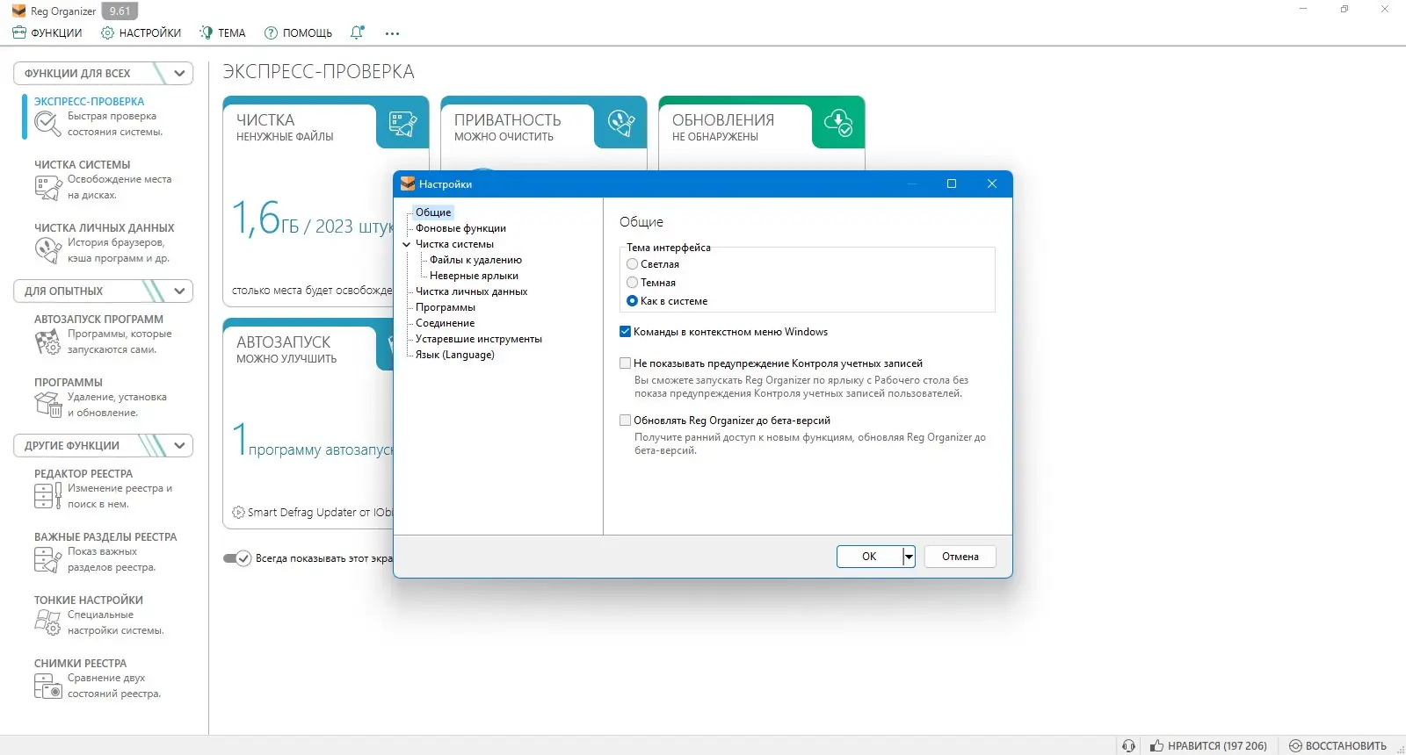Click the Отмена button
1406x755 pixels.
[x=960, y=557]
